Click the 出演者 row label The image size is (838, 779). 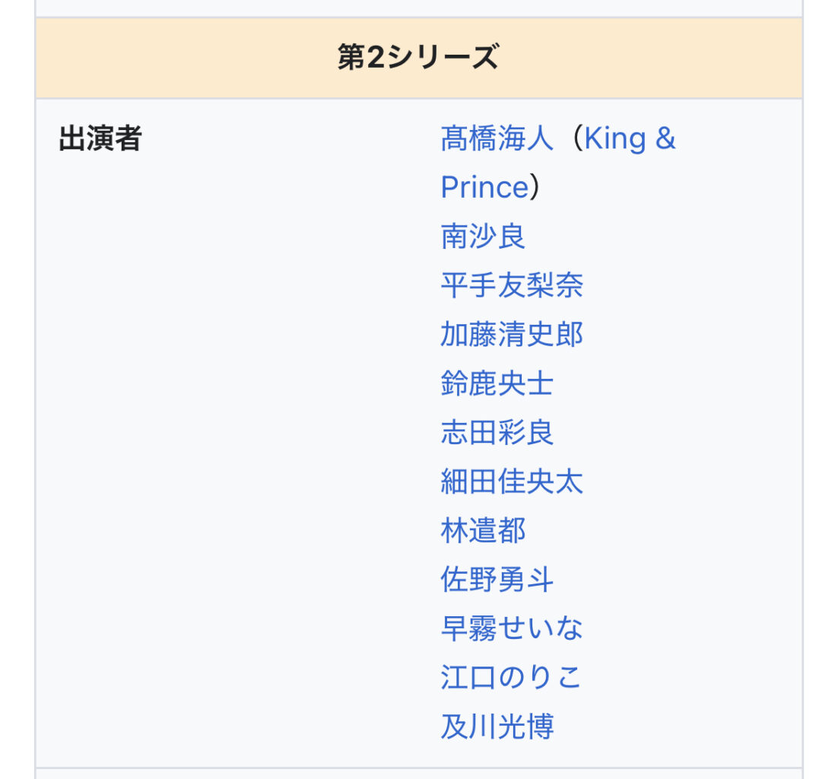coord(100,138)
